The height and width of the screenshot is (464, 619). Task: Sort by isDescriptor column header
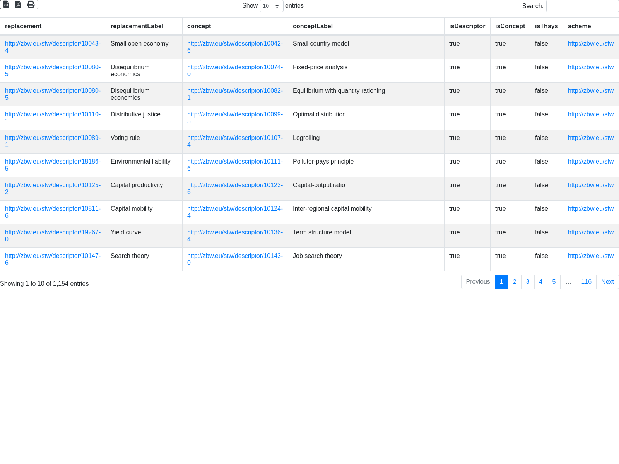(x=467, y=26)
